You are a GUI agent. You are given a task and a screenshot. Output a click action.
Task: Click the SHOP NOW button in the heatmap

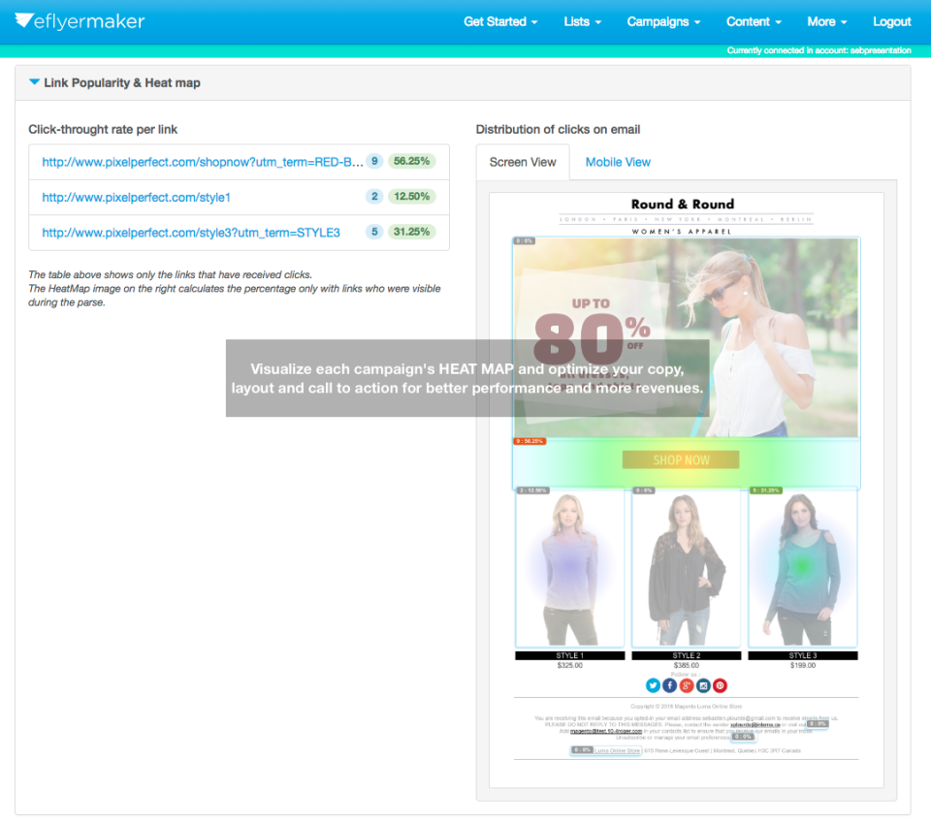point(679,458)
